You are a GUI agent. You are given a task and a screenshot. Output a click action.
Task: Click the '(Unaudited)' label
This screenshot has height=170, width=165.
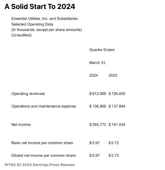pyautogui.click(x=21, y=35)
